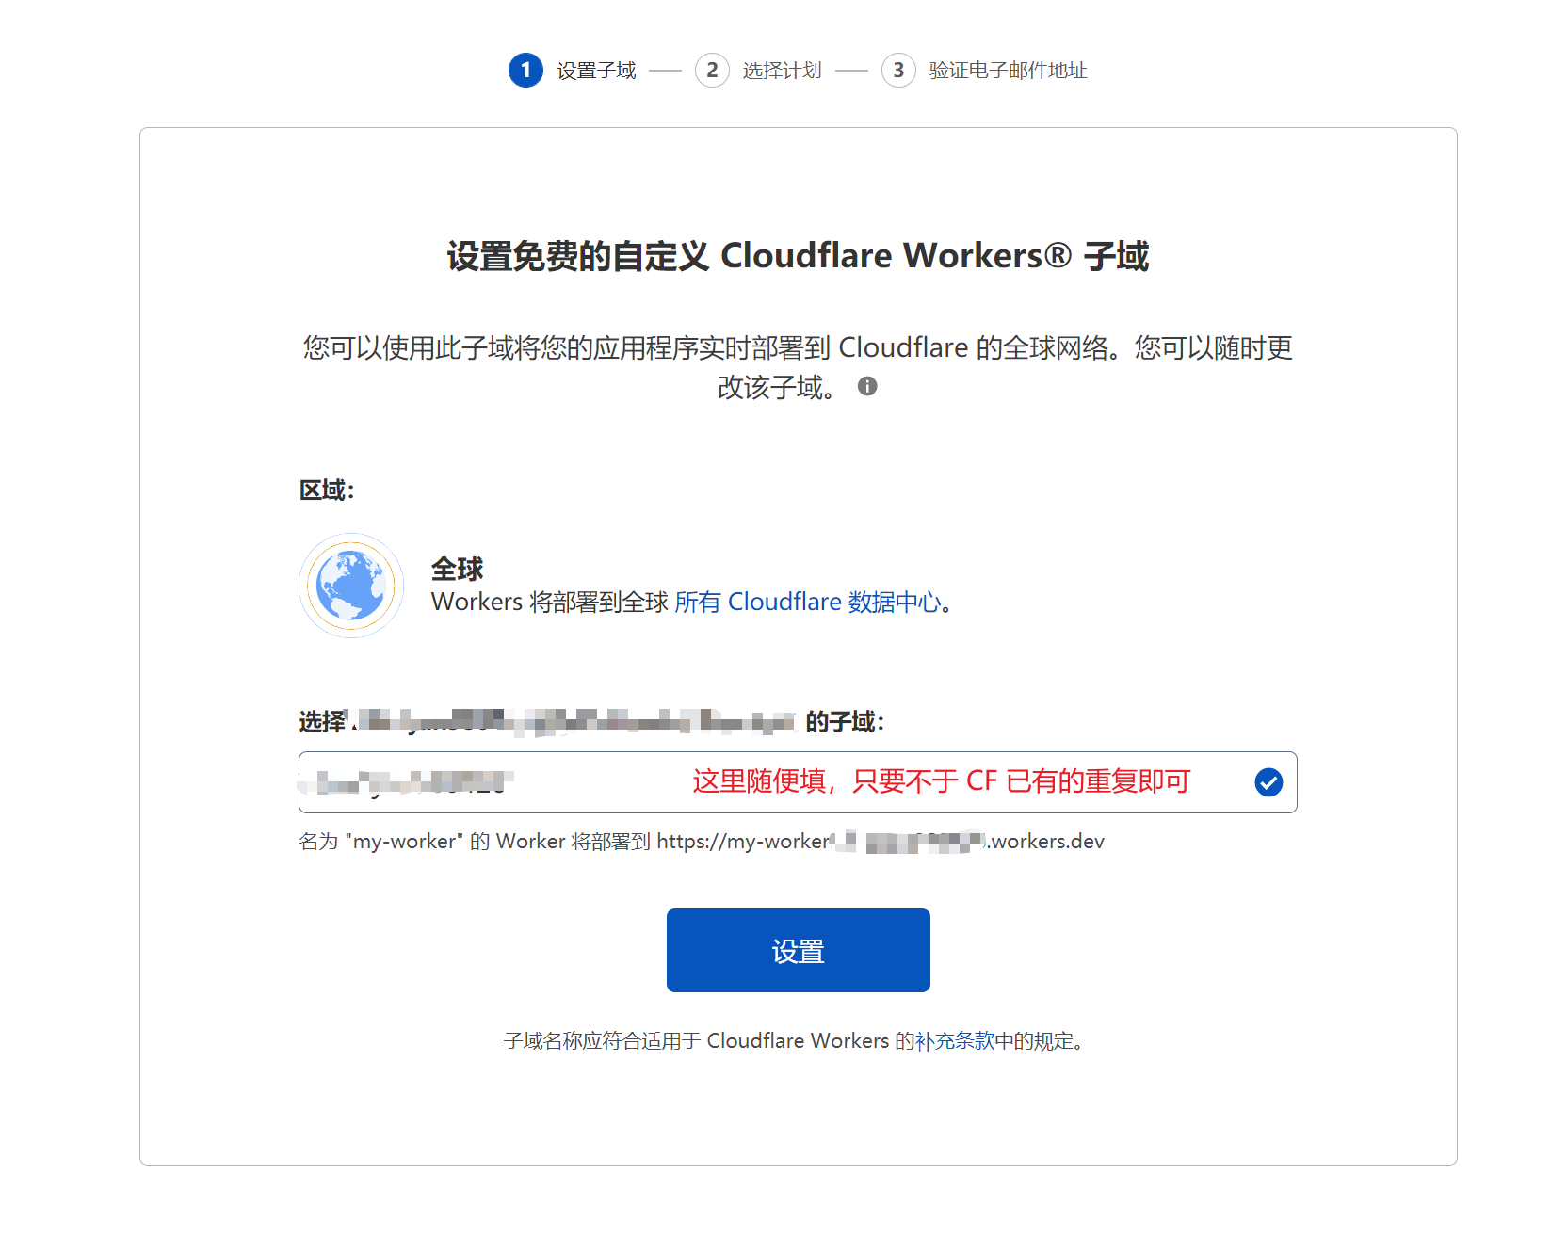Click the 全球 region heading

[457, 569]
